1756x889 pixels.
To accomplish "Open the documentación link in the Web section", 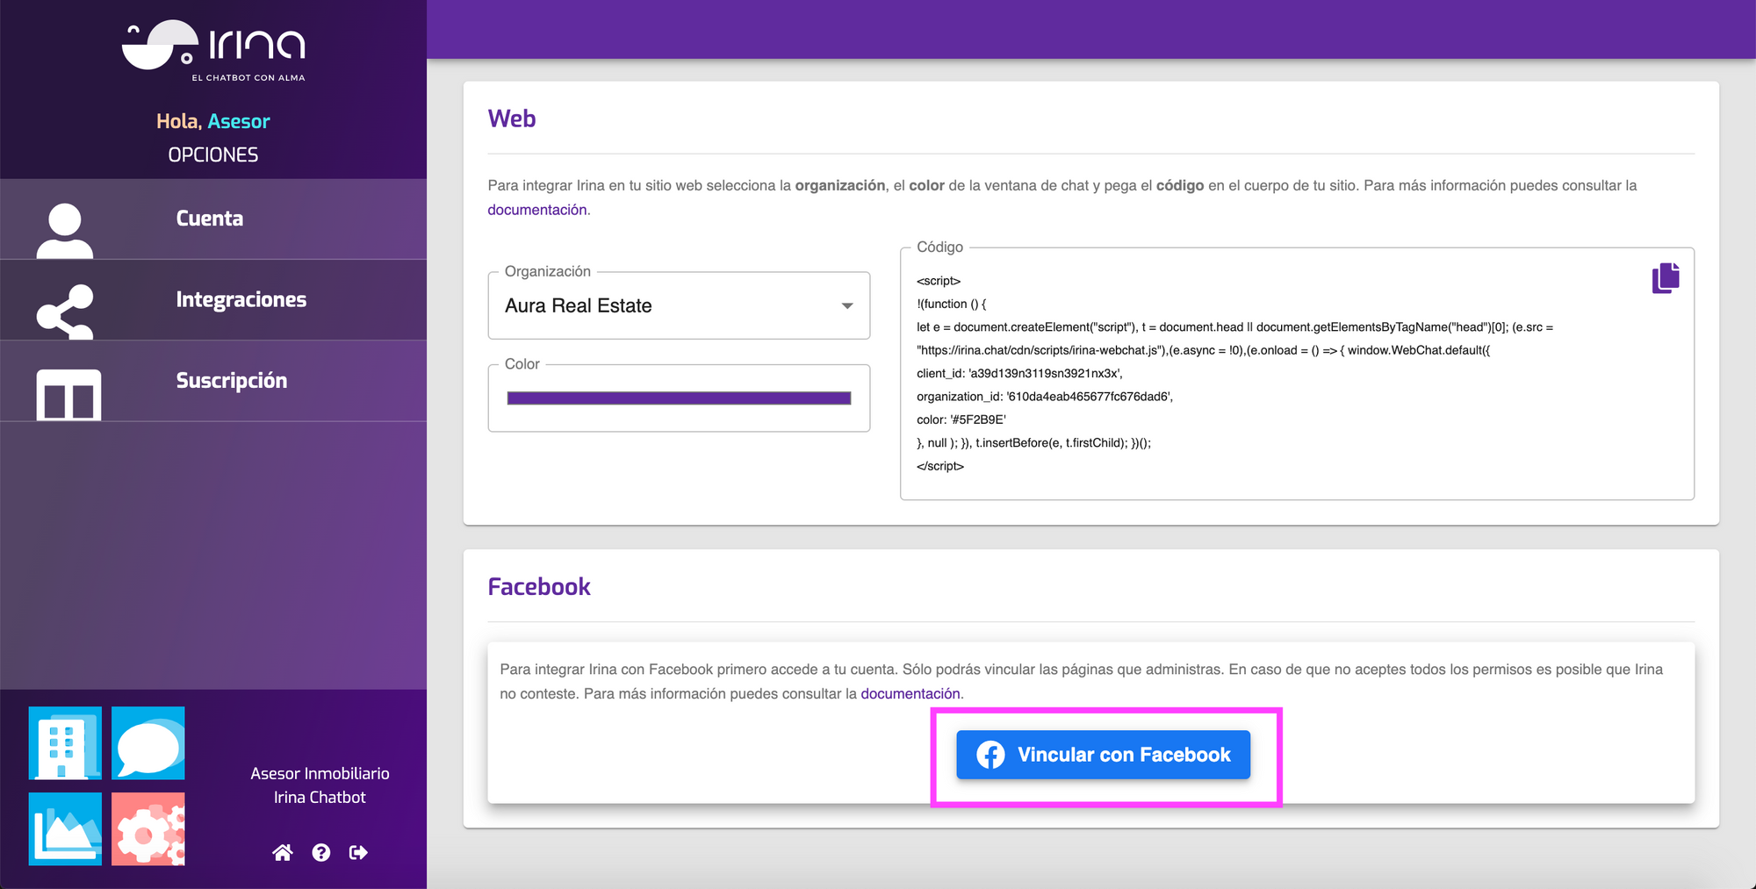I will [x=538, y=210].
